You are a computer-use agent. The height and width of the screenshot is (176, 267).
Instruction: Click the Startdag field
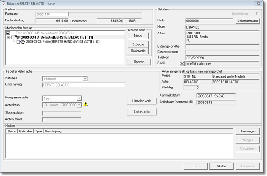tap(191, 88)
